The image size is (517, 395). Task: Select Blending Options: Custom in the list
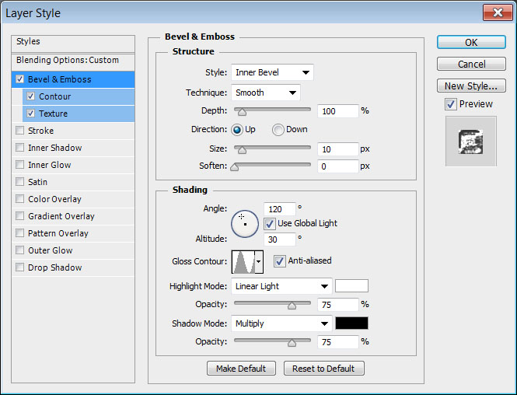pyautogui.click(x=68, y=60)
